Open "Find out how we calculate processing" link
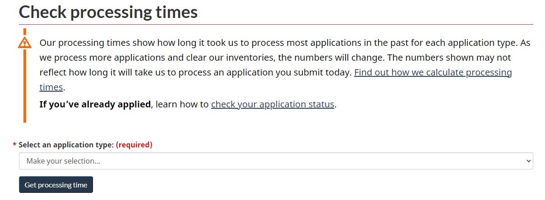The height and width of the screenshot is (200, 545). click(433, 72)
